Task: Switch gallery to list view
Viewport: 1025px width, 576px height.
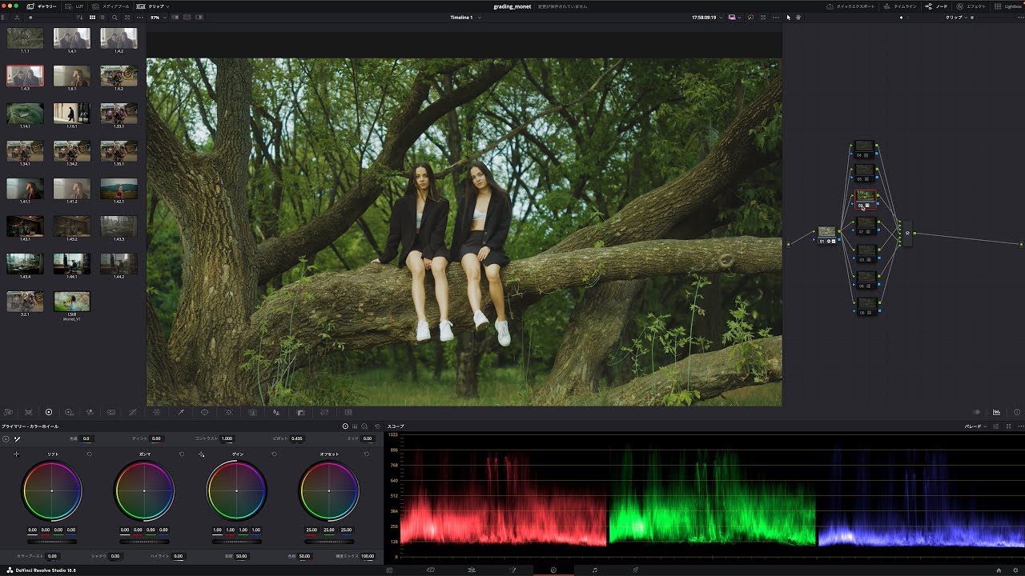Action: (102, 17)
